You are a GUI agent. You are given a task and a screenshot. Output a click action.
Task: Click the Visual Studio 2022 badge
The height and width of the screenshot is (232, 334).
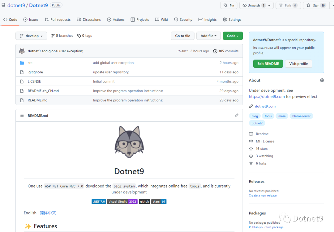click(122, 201)
